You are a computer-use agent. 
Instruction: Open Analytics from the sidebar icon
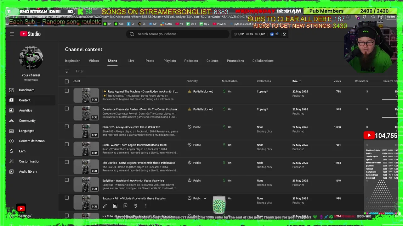pyautogui.click(x=11, y=110)
